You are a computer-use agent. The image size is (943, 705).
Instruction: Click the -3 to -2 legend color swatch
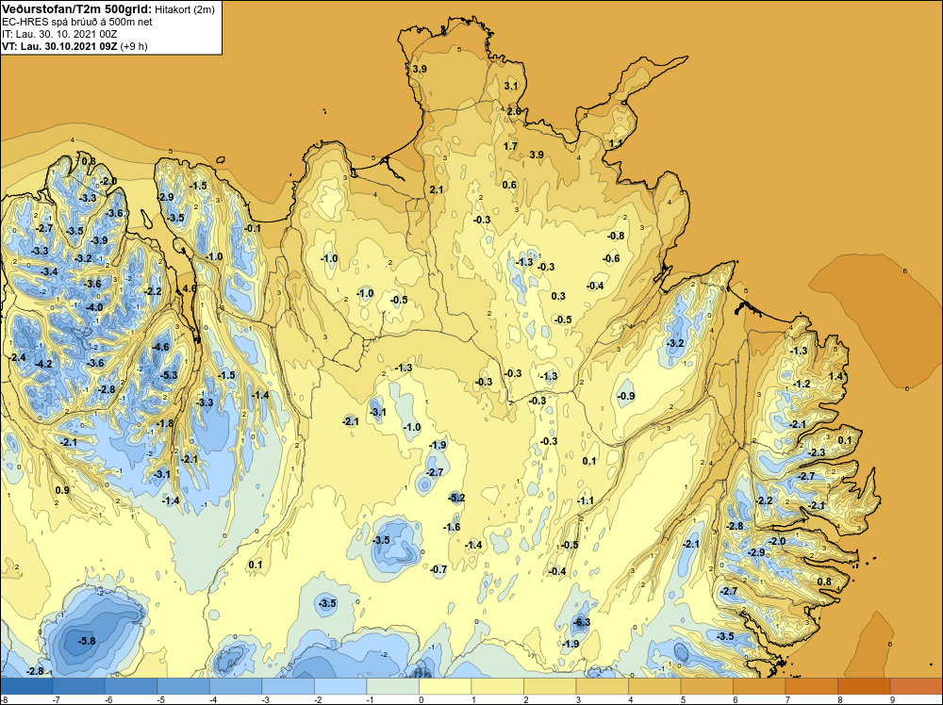click(x=288, y=686)
